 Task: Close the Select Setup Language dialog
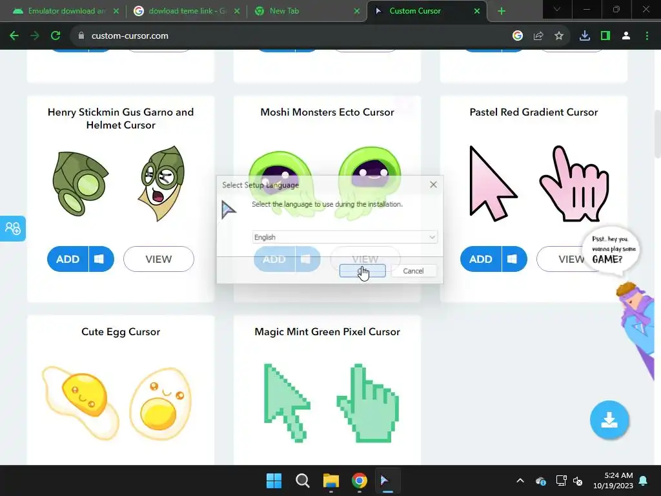[433, 185]
